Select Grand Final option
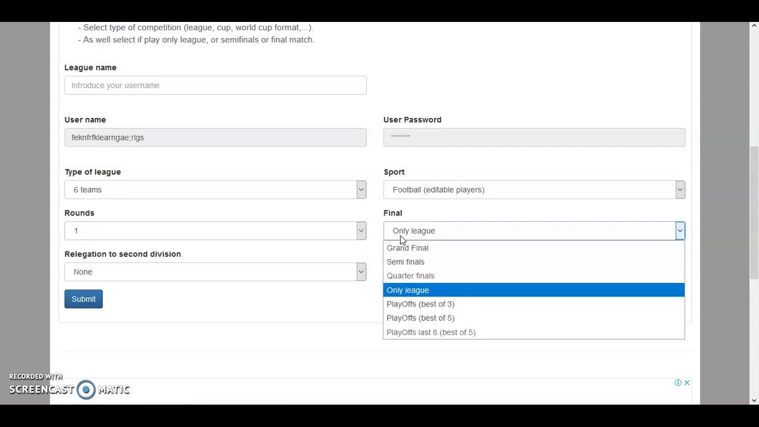Viewport: 759px width, 427px height. coord(534,248)
